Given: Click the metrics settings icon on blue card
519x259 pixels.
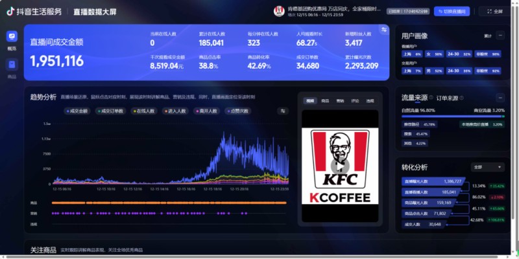Looking at the screenshot, I should pos(383,30).
